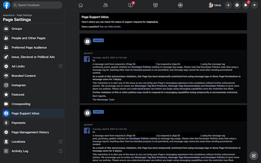Click Ad Limits external link icon
Viewport: 261px width, 163px height.
61,66
